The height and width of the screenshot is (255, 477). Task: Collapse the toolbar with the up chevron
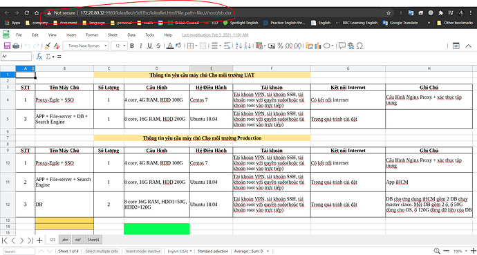[468, 46]
